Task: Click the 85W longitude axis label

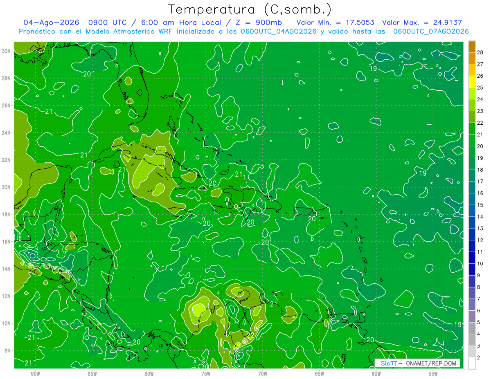Action: 92,374
